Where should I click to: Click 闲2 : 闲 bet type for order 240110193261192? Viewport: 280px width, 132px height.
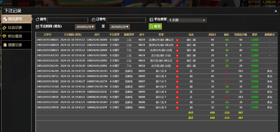coord(191,61)
